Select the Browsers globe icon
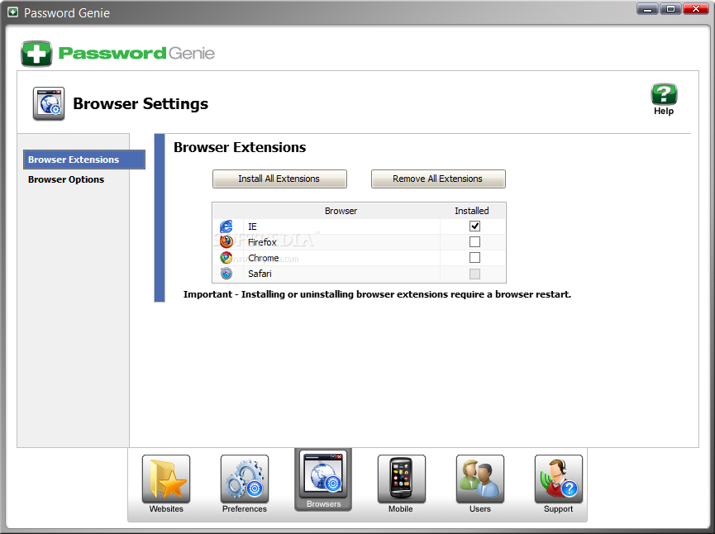 pyautogui.click(x=323, y=474)
